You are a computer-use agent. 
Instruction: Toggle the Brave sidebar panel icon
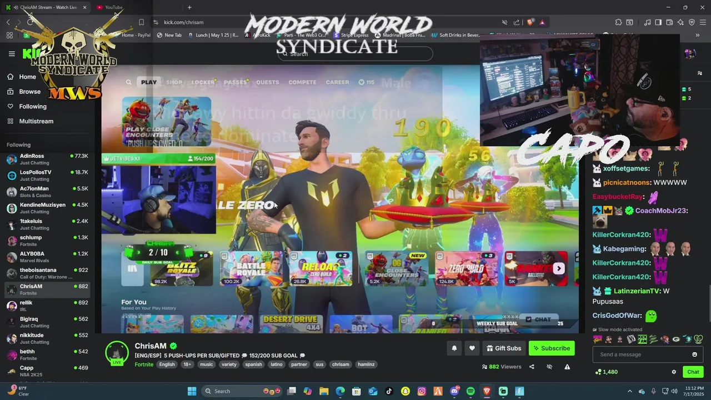coord(658,22)
